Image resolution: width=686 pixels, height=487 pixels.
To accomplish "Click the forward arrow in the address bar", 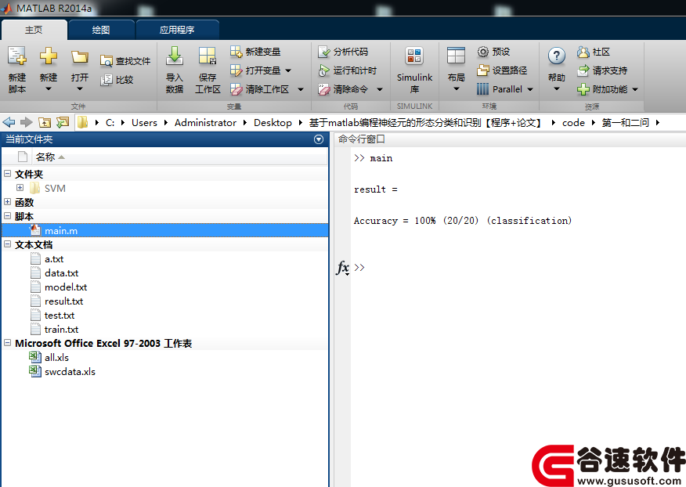I will tap(27, 122).
